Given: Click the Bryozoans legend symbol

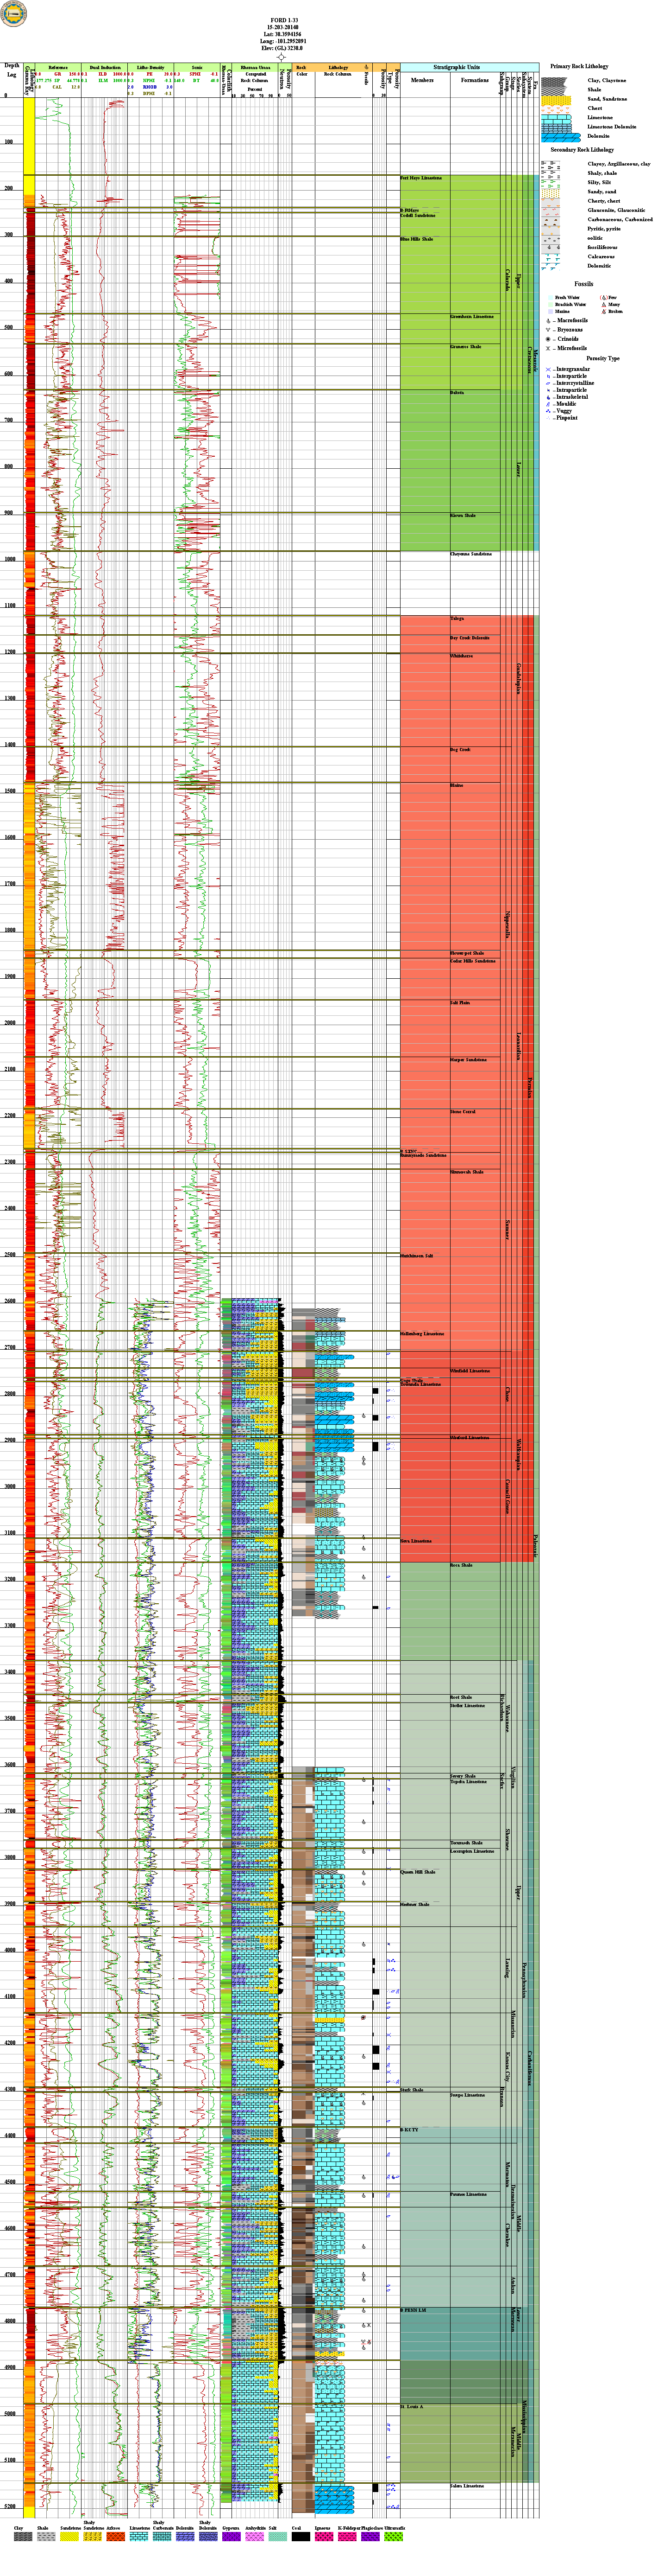Looking at the screenshot, I should [548, 330].
